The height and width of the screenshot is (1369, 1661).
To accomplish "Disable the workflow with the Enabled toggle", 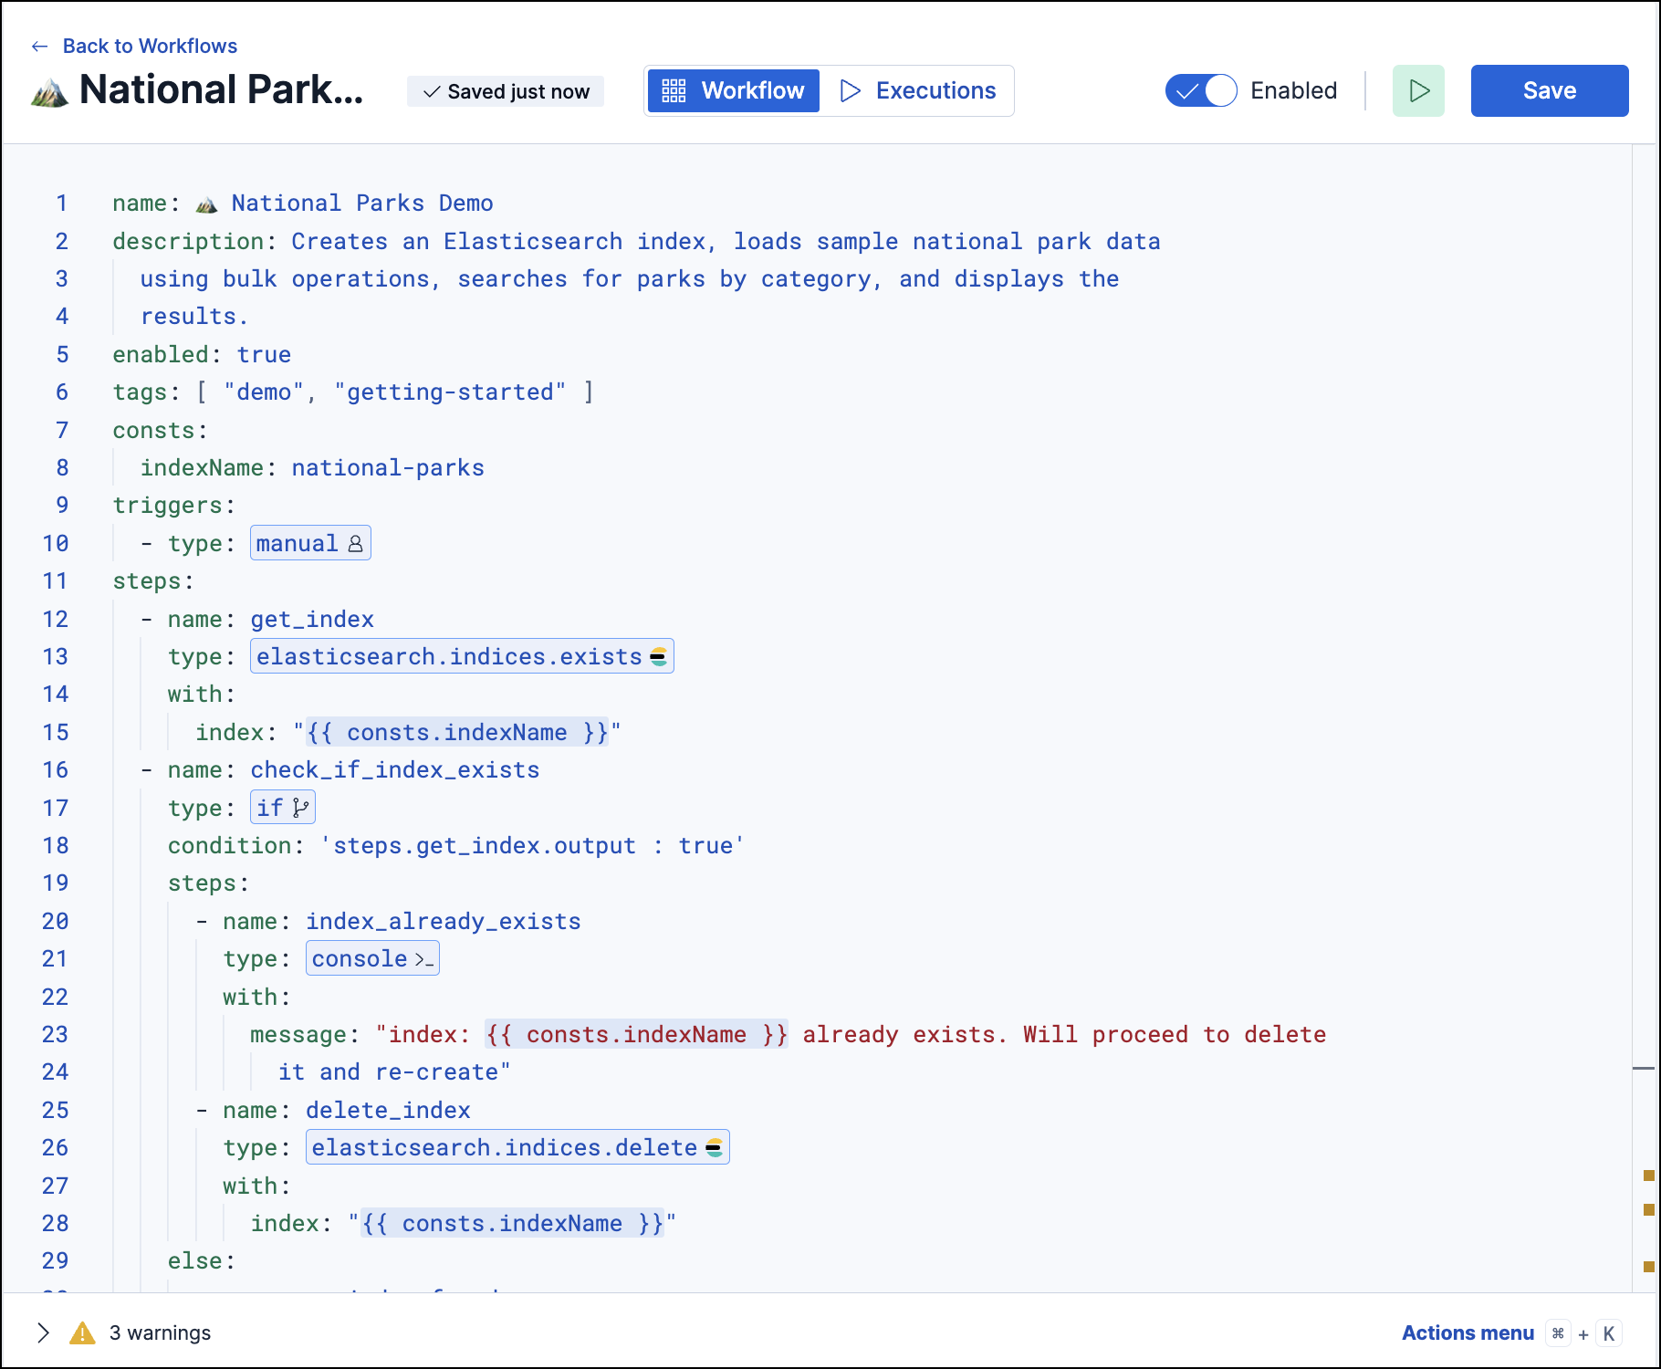I will (x=1201, y=90).
